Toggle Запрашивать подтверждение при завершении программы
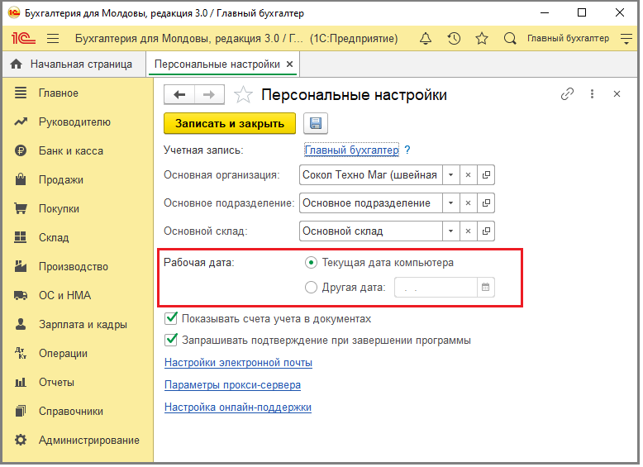Image resolution: width=643 pixels, height=467 pixels. [x=172, y=340]
